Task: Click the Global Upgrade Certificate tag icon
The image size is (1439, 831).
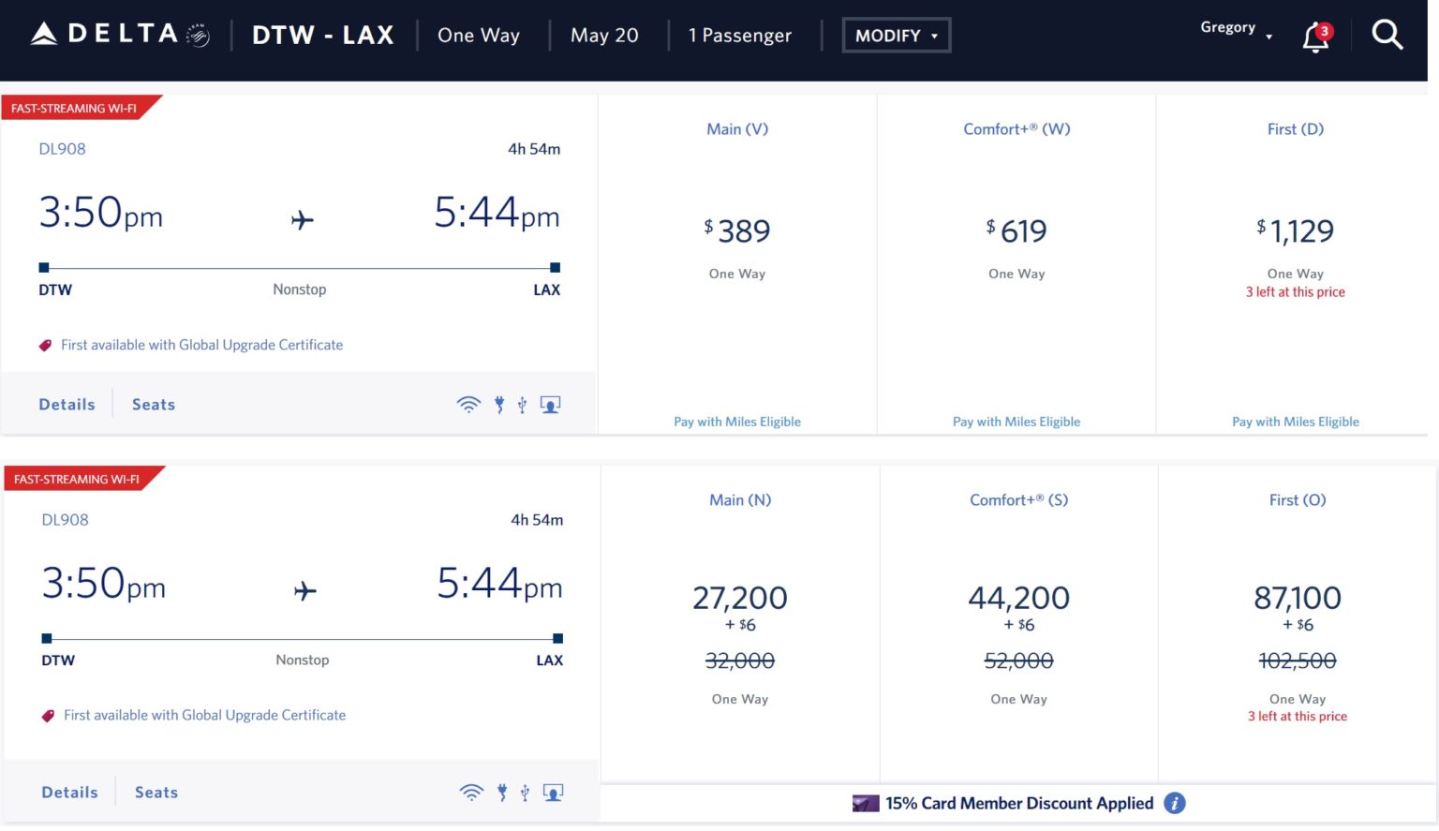Action: point(44,345)
